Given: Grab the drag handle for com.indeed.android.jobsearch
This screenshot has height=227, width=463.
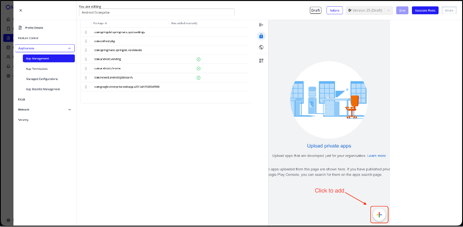Looking at the screenshot, I should click(x=86, y=78).
